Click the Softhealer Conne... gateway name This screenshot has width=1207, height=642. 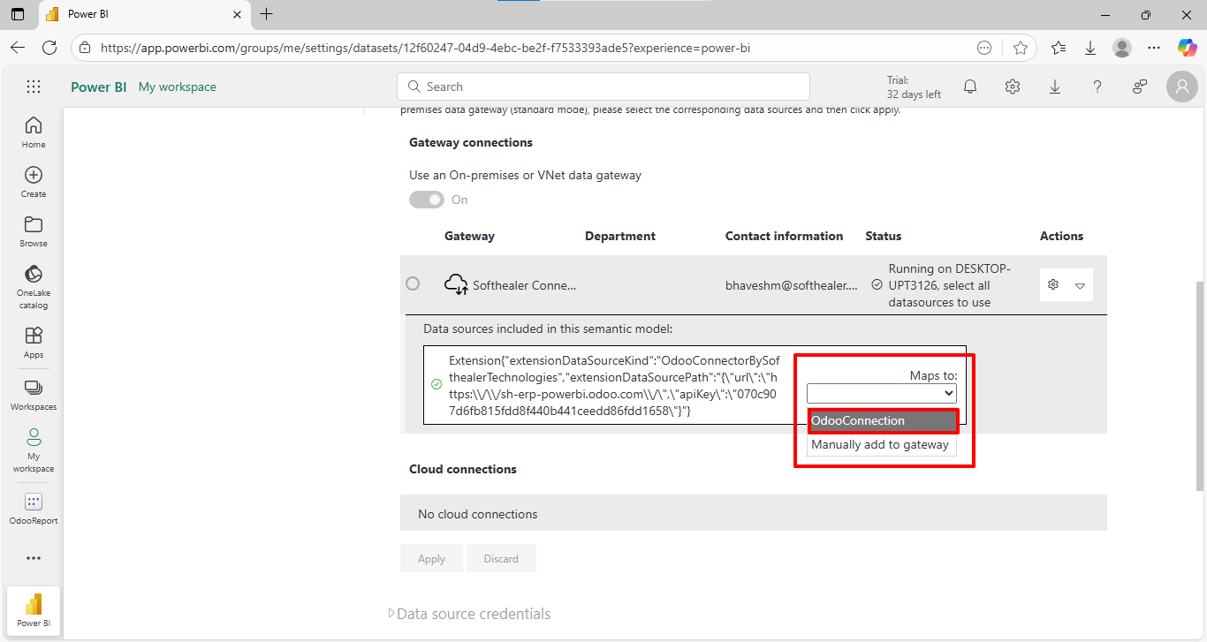(524, 285)
